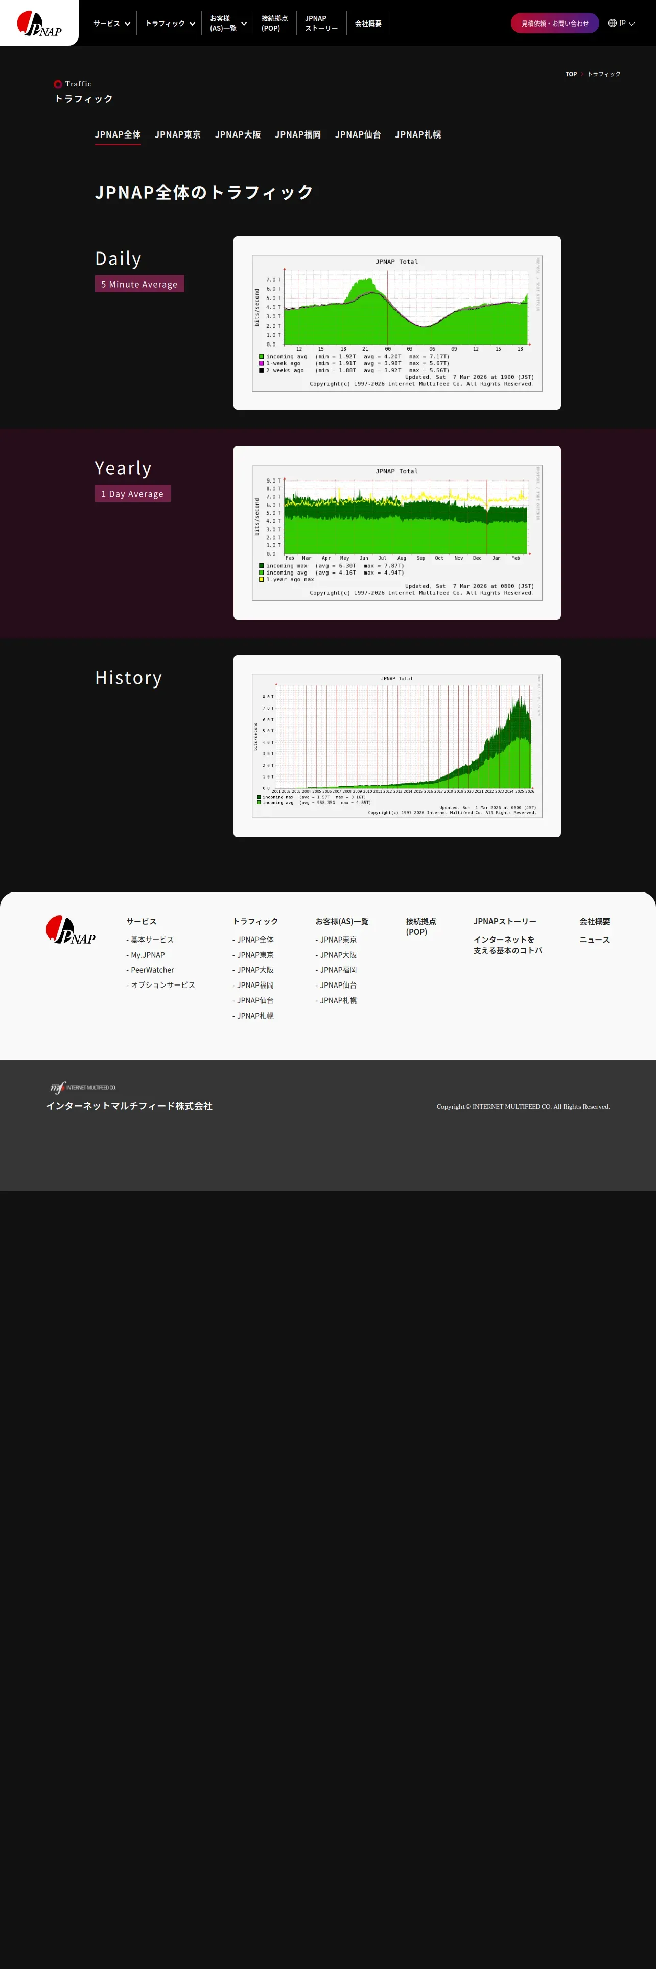
Task: Click the Internet Multifeed mf logo
Action: tap(82, 1087)
